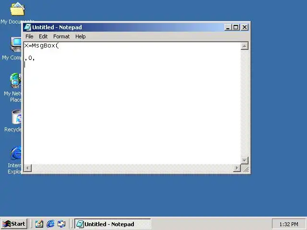Screen dimensions: 307x230
Task: Click the X=MsgBox( text line
Action: point(41,46)
